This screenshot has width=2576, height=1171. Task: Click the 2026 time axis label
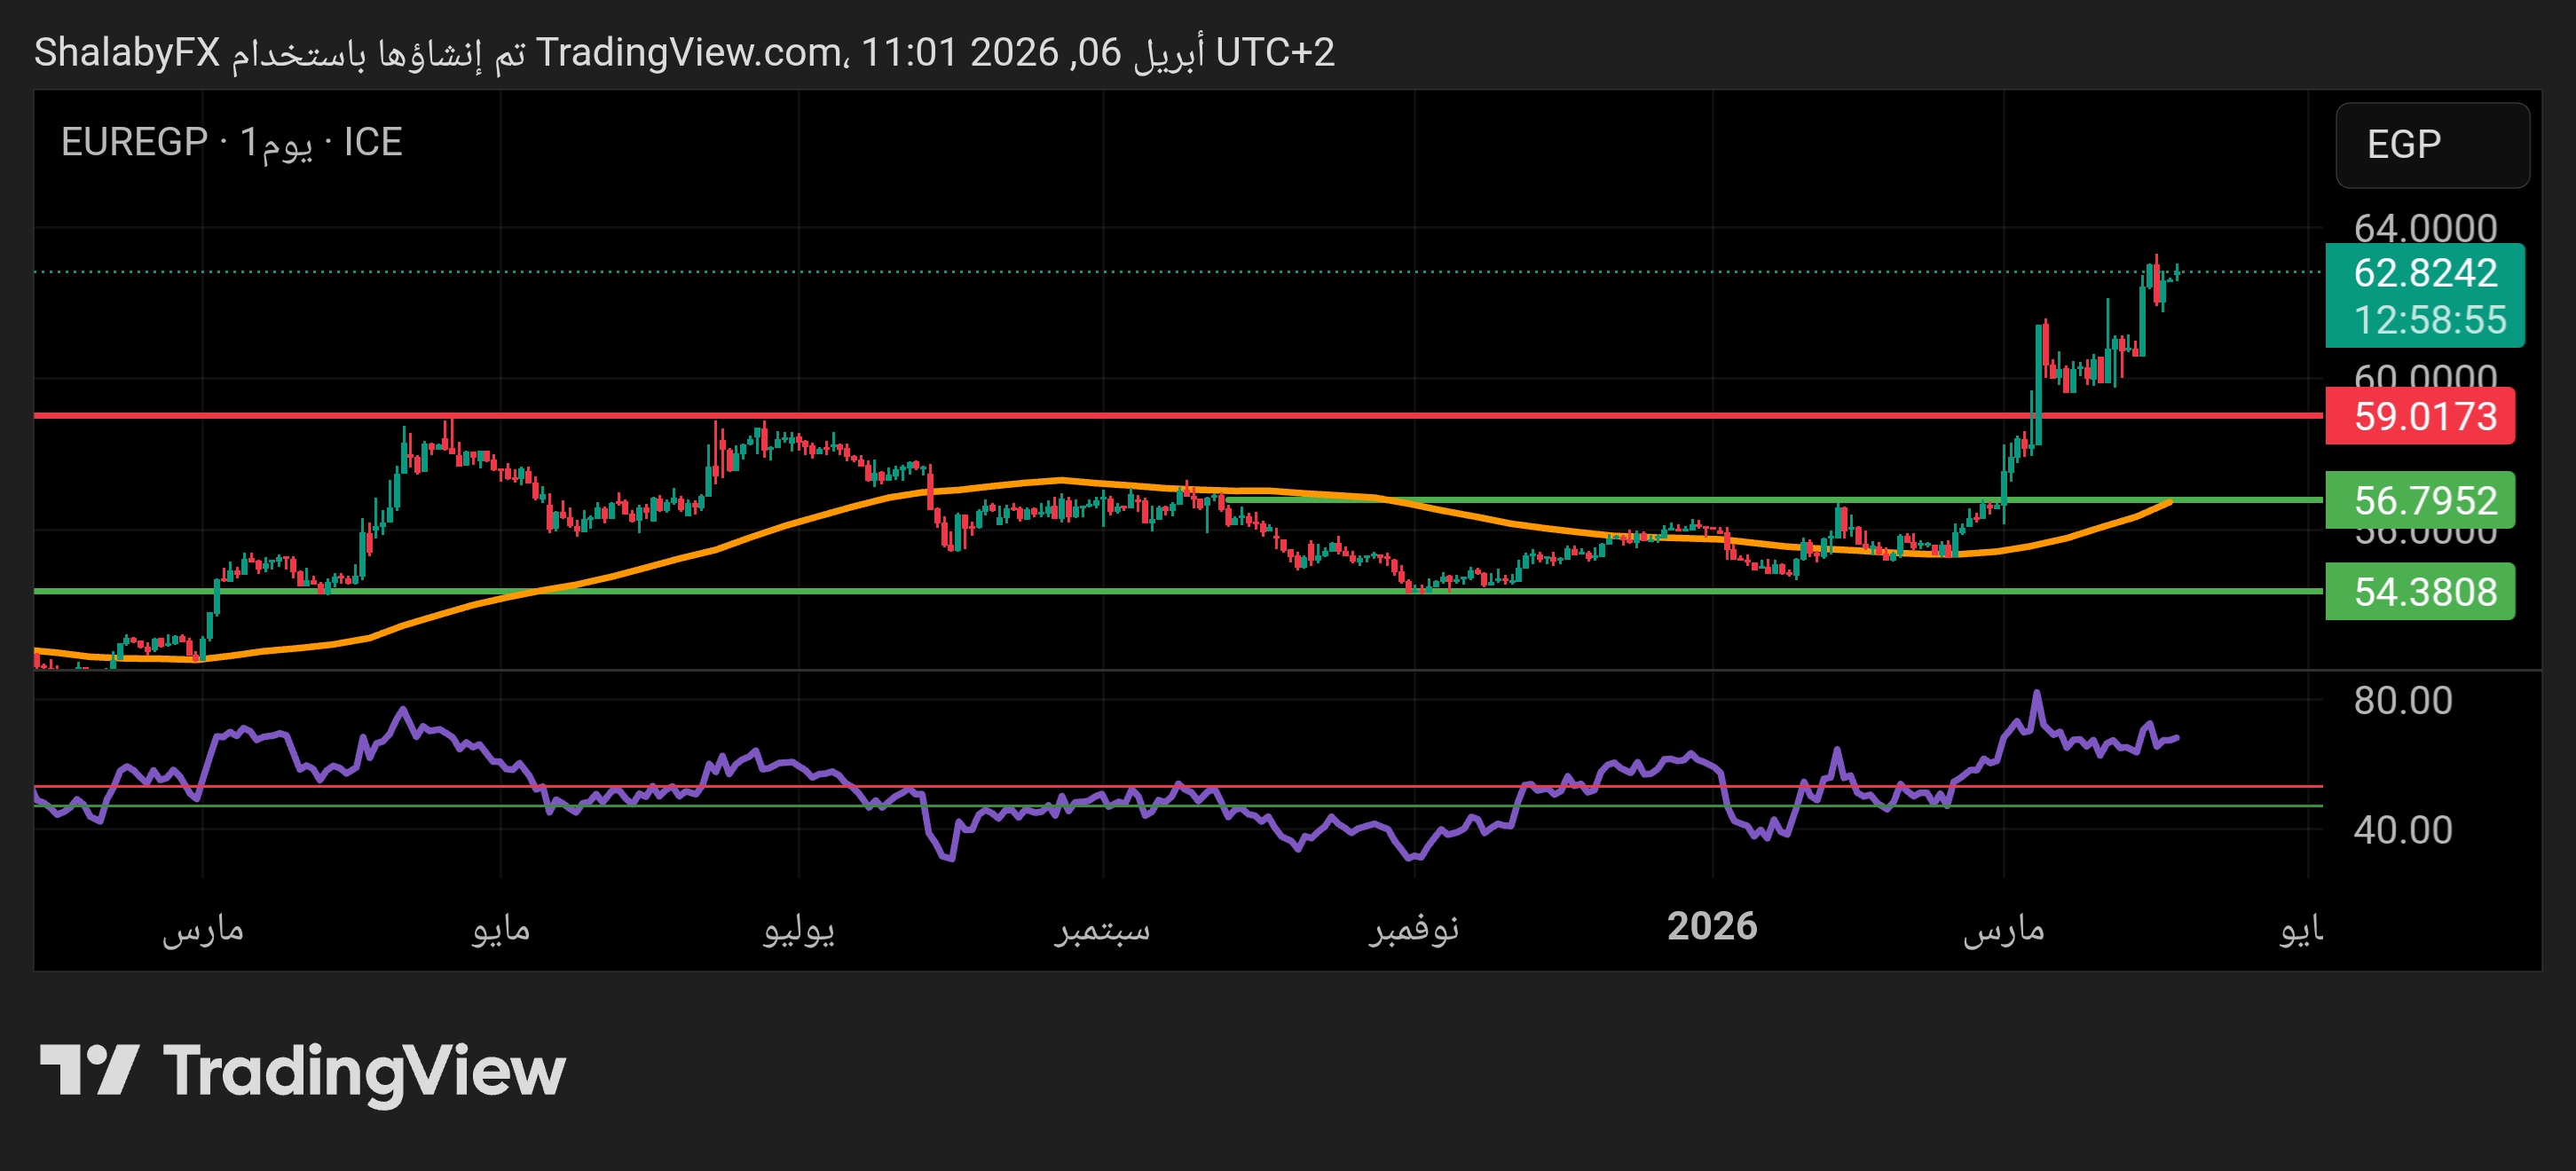pos(1711,926)
